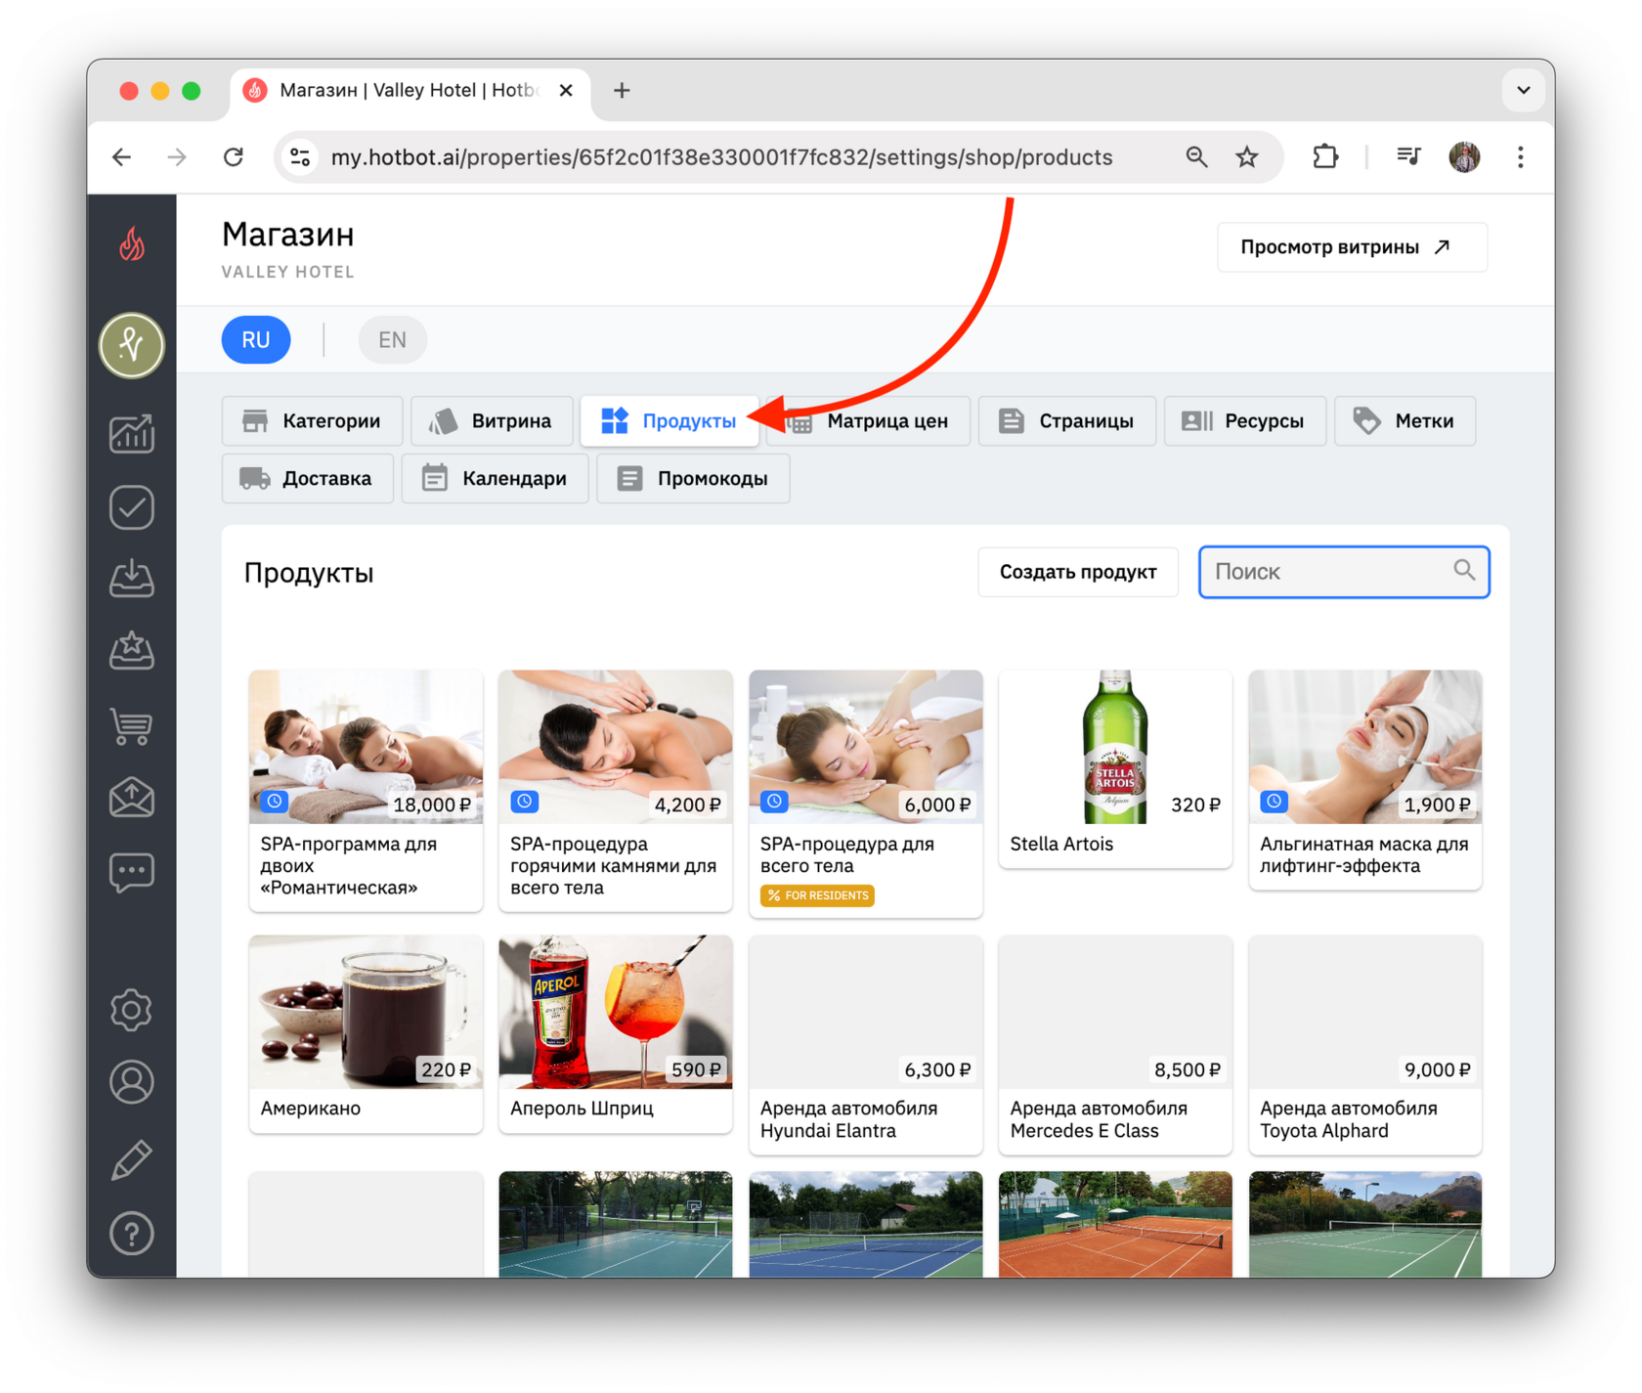The height and width of the screenshot is (1393, 1642).
Task: Open the browser extensions puzzle icon
Action: (x=1325, y=156)
